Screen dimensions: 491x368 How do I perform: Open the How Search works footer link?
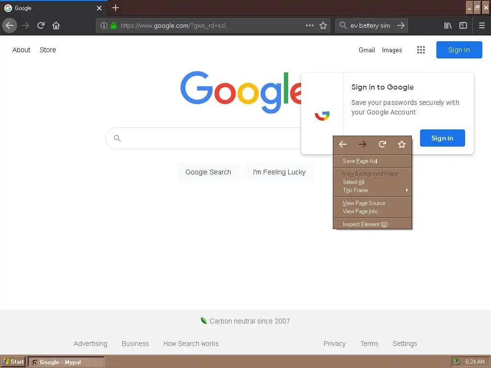191,344
